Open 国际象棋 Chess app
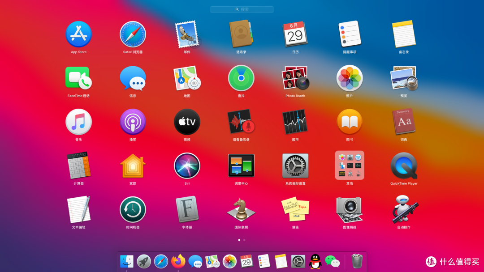 [241, 209]
